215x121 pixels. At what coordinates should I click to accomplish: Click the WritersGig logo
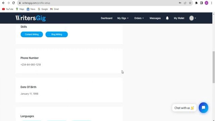(31, 18)
